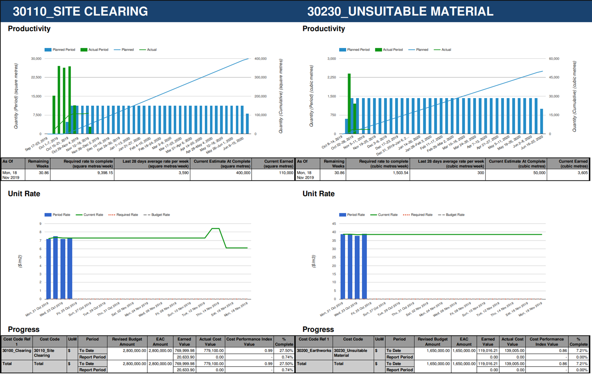Click Cost Performance Index Value header in Site Clearing table
The height and width of the screenshot is (375, 592).
pos(249,342)
